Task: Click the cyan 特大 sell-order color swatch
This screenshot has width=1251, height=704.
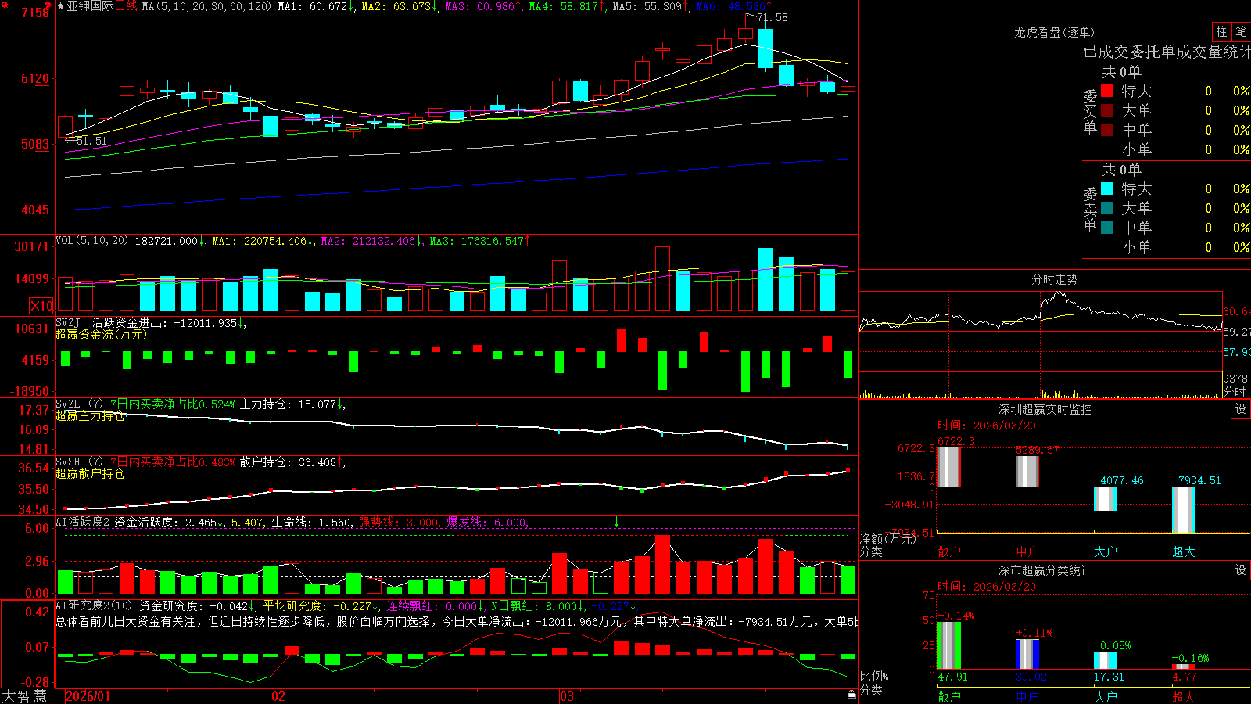Action: click(1107, 189)
